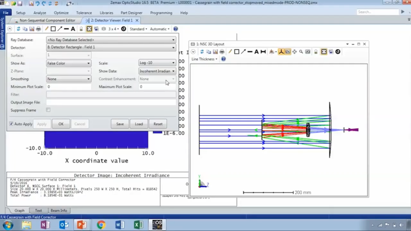This screenshot has width=411, height=231.
Task: Open Excel from the taskbar
Action: (x=139, y=225)
